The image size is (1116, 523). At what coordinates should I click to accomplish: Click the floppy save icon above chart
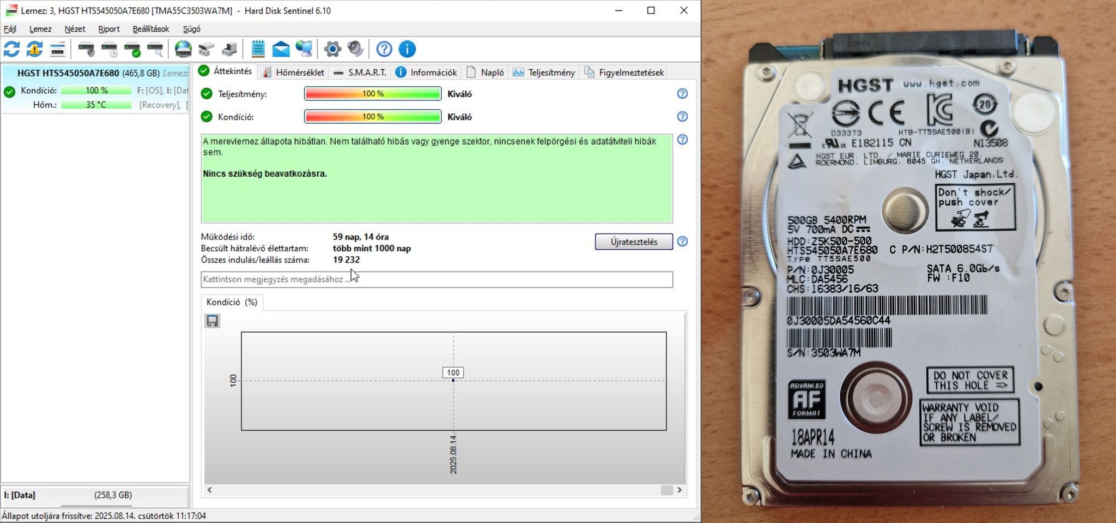[213, 321]
